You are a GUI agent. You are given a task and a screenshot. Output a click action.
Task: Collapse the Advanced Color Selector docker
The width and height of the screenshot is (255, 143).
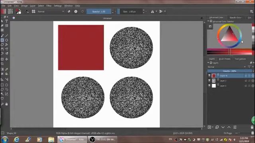coord(208,21)
